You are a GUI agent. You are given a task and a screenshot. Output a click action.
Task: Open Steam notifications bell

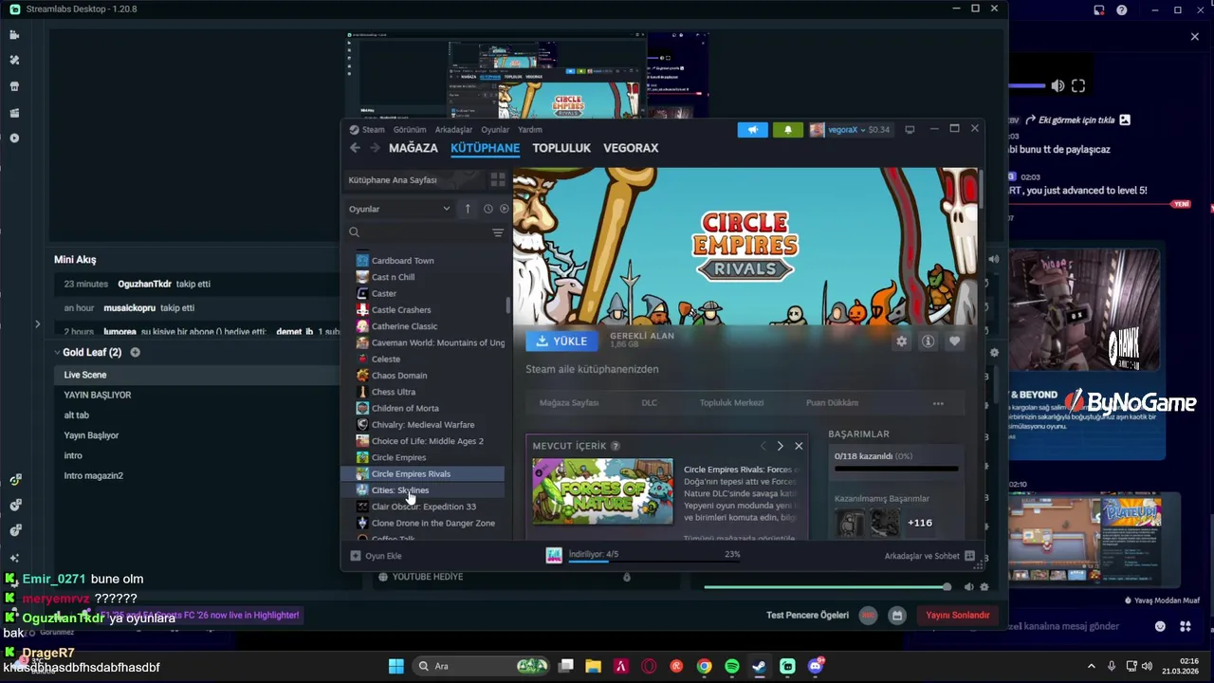coord(787,130)
